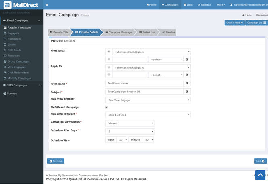Open the Schedule Time minute dropdown
The width and height of the screenshot is (268, 184).
point(148,140)
